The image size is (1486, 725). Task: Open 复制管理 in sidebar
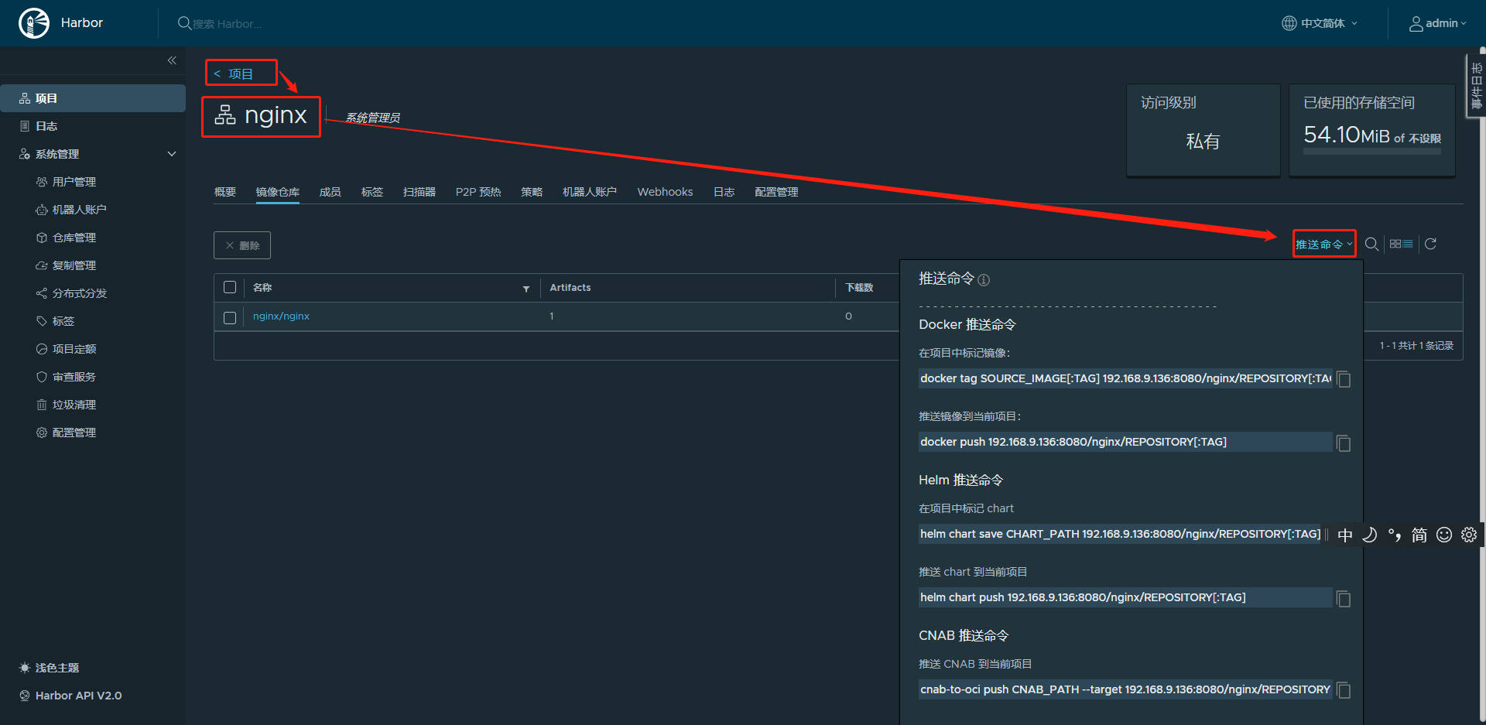74,265
